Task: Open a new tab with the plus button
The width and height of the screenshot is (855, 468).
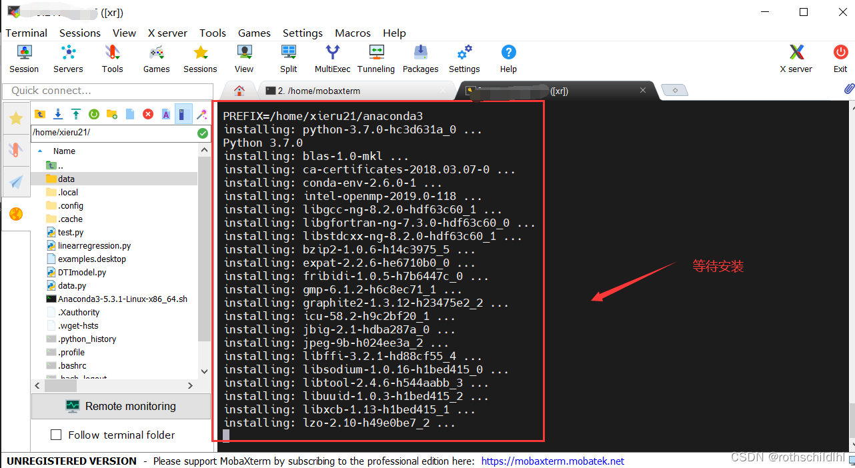Action: [675, 91]
